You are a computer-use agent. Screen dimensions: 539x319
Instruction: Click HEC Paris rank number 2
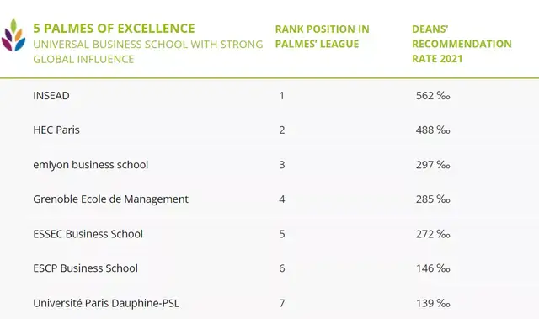[282, 130]
